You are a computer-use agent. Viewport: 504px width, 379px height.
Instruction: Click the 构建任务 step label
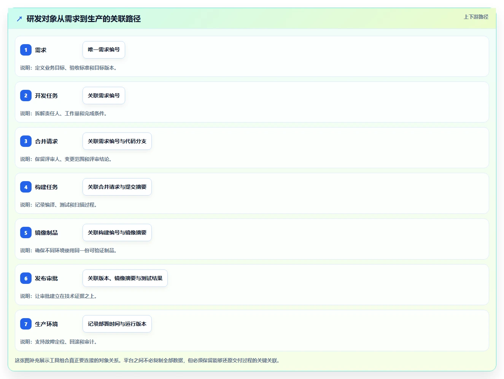tap(46, 187)
